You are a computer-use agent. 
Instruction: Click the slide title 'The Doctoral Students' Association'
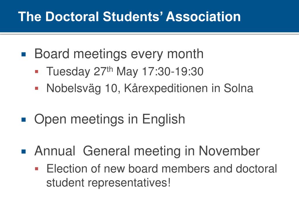[x=129, y=16]
